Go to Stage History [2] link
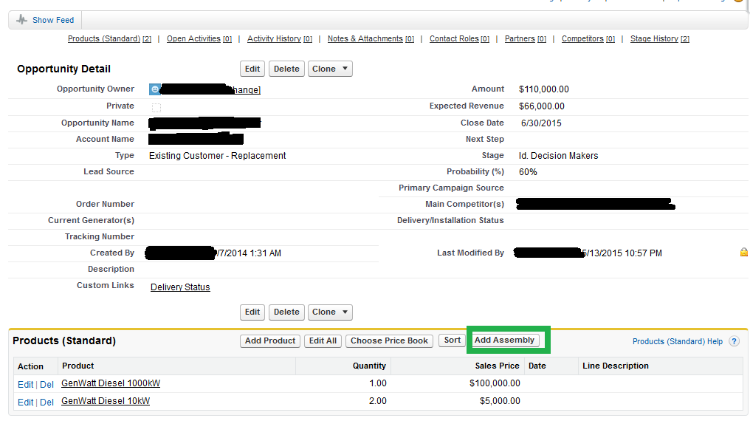 [660, 38]
